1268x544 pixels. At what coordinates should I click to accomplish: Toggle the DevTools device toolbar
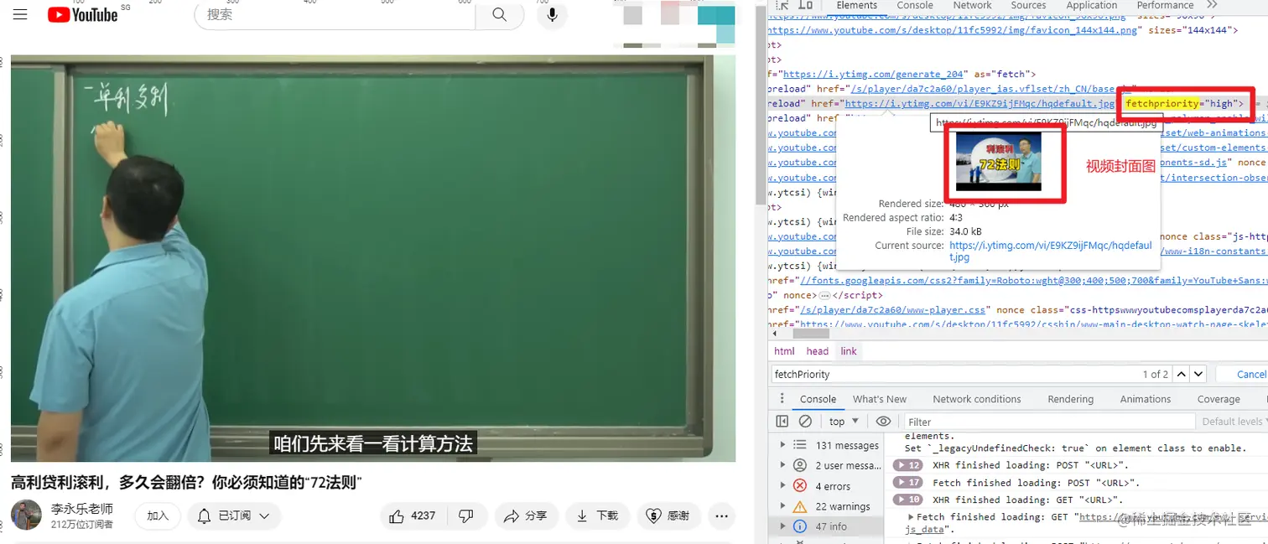(805, 5)
